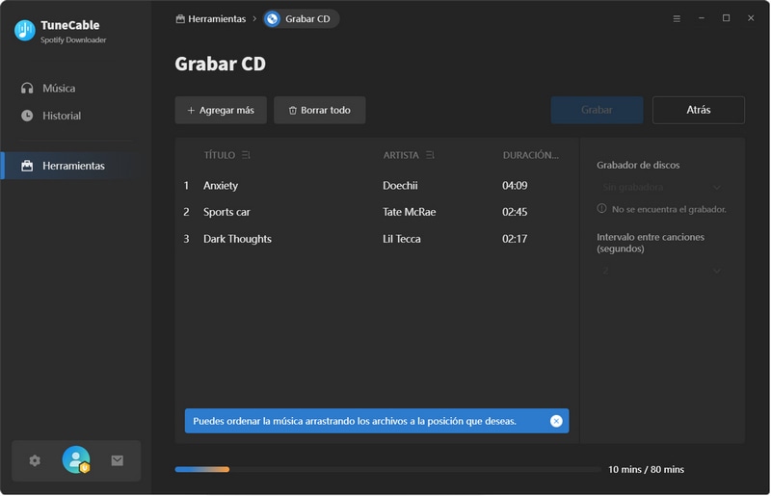The image size is (771, 496).
Task: Open Historial in the sidebar
Action: [x=61, y=116]
